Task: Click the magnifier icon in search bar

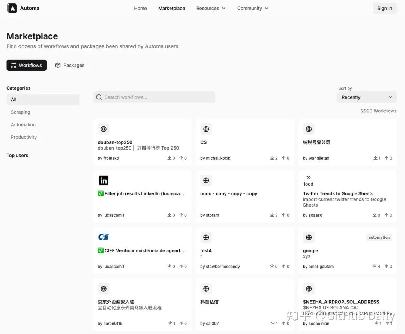Action: click(99, 97)
